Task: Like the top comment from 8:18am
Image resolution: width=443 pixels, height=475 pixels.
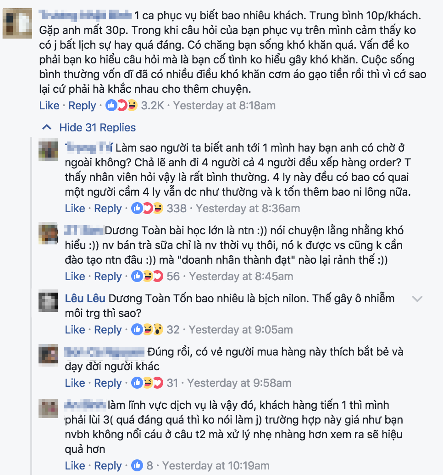Action: (x=49, y=105)
